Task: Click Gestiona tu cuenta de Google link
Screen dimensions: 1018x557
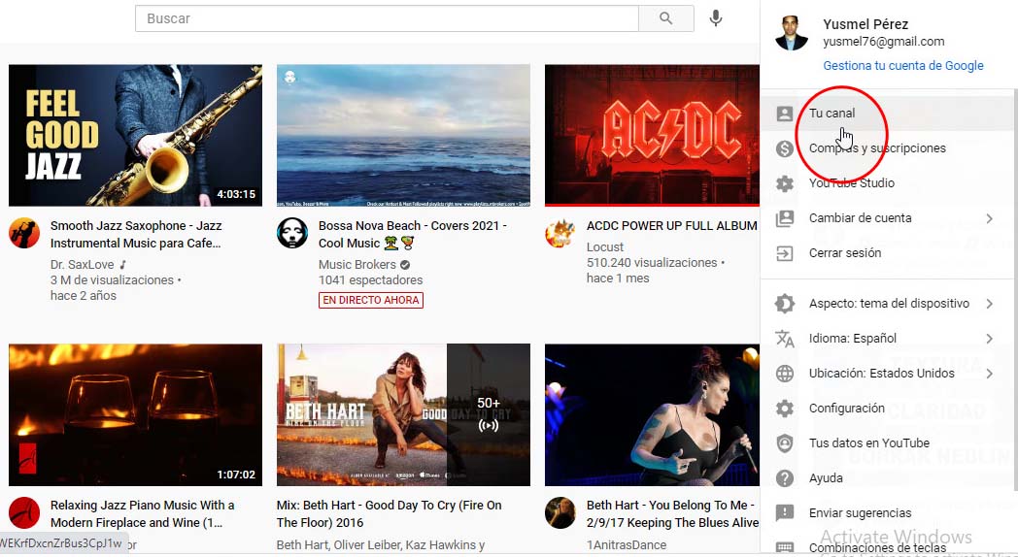Action: click(x=903, y=65)
